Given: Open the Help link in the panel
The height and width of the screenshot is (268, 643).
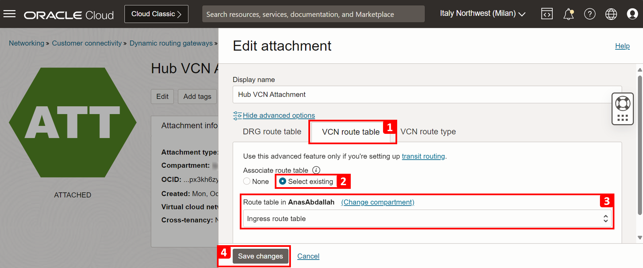Looking at the screenshot, I should (x=622, y=46).
